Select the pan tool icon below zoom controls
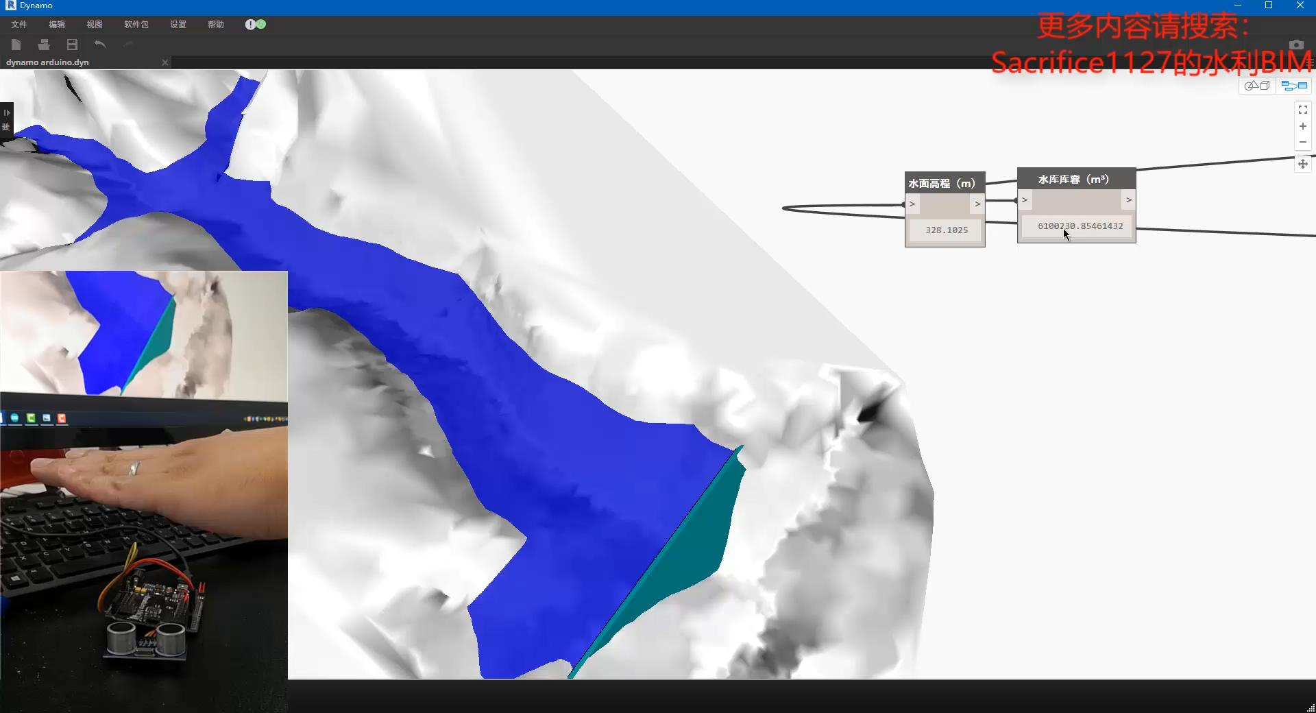This screenshot has width=1316, height=713. [1302, 165]
